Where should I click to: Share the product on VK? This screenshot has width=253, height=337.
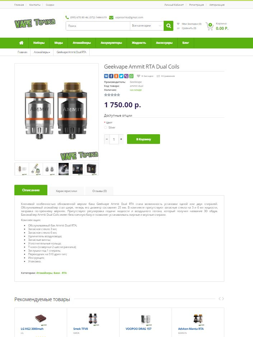106,76
